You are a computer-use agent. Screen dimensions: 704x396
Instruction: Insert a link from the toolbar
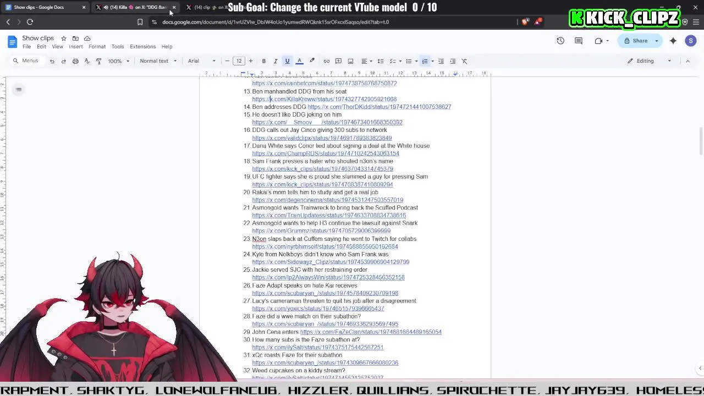pos(326,61)
